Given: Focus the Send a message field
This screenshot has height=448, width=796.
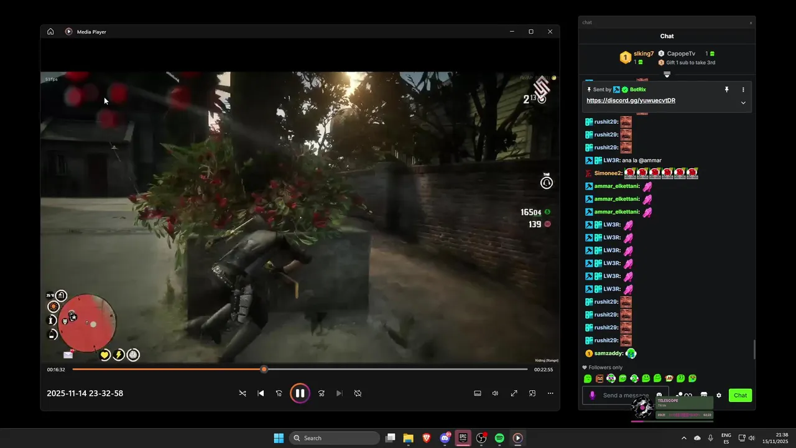Looking at the screenshot, I should 626,395.
